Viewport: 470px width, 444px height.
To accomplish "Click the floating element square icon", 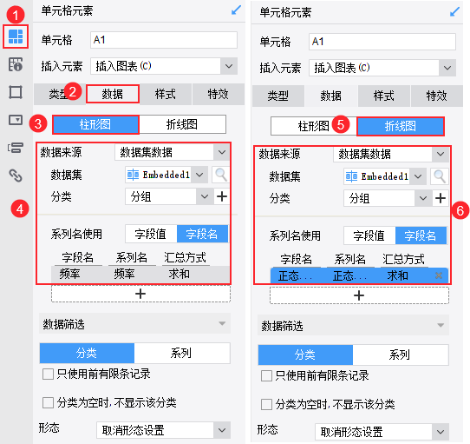I will [16, 92].
